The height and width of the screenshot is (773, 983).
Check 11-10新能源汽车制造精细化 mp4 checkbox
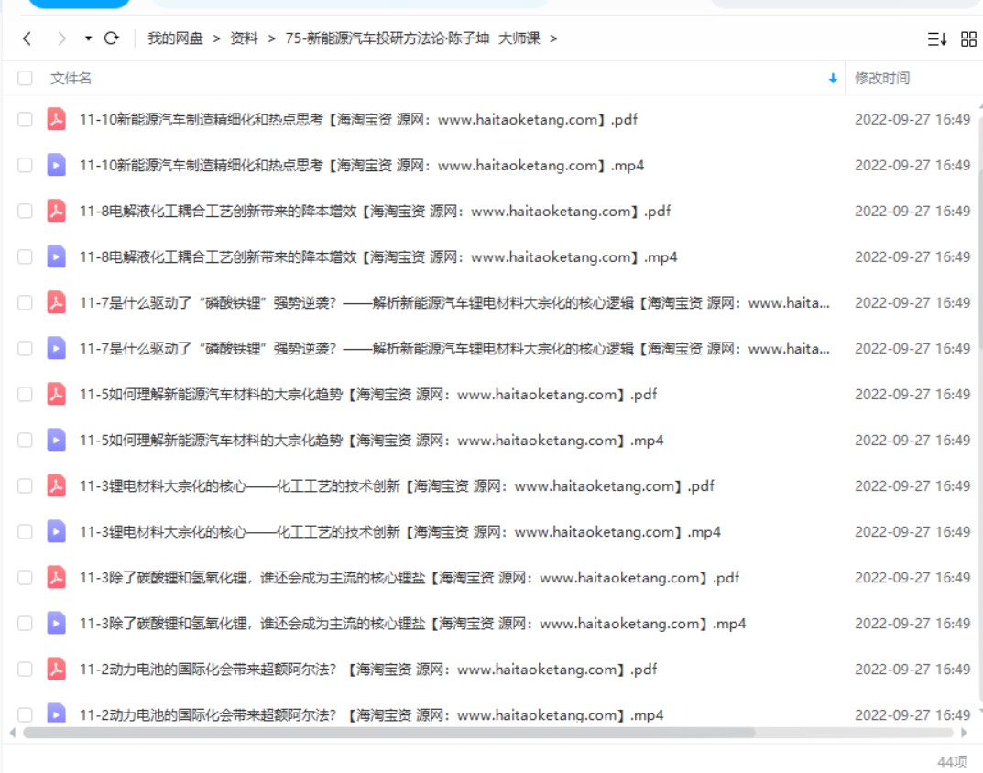pos(25,165)
